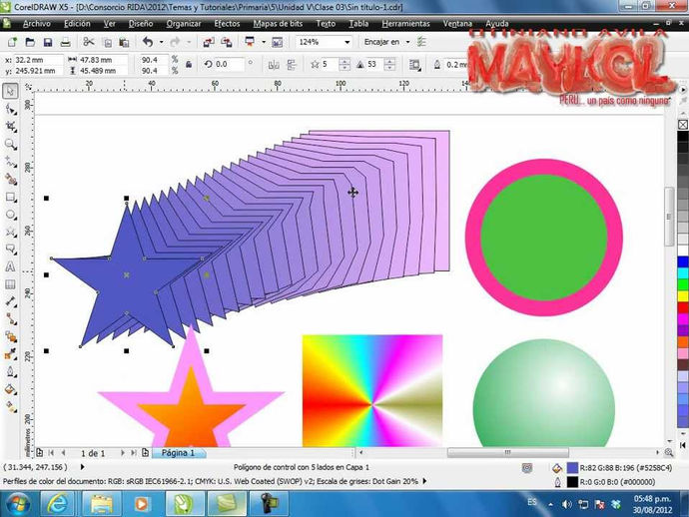Open the Archivo menu
Viewport: 689px width, 517px height.
(37, 24)
